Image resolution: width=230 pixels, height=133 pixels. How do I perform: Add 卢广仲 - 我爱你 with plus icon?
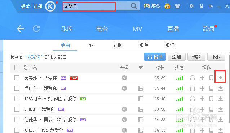pyautogui.click(x=202, y=88)
